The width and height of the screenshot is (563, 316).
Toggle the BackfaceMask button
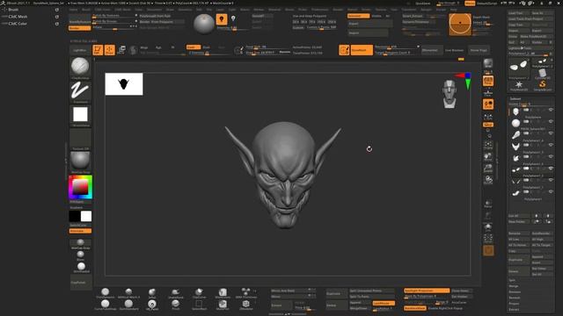[414, 308]
